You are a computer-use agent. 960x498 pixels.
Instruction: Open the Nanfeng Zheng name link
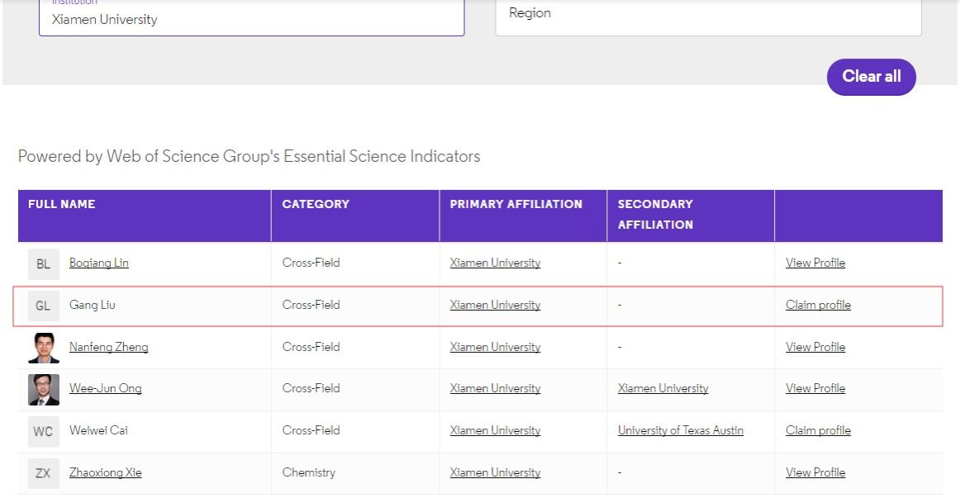pyautogui.click(x=108, y=348)
